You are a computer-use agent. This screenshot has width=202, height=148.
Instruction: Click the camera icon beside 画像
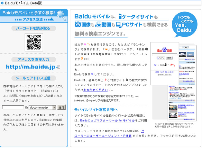click(78, 24)
